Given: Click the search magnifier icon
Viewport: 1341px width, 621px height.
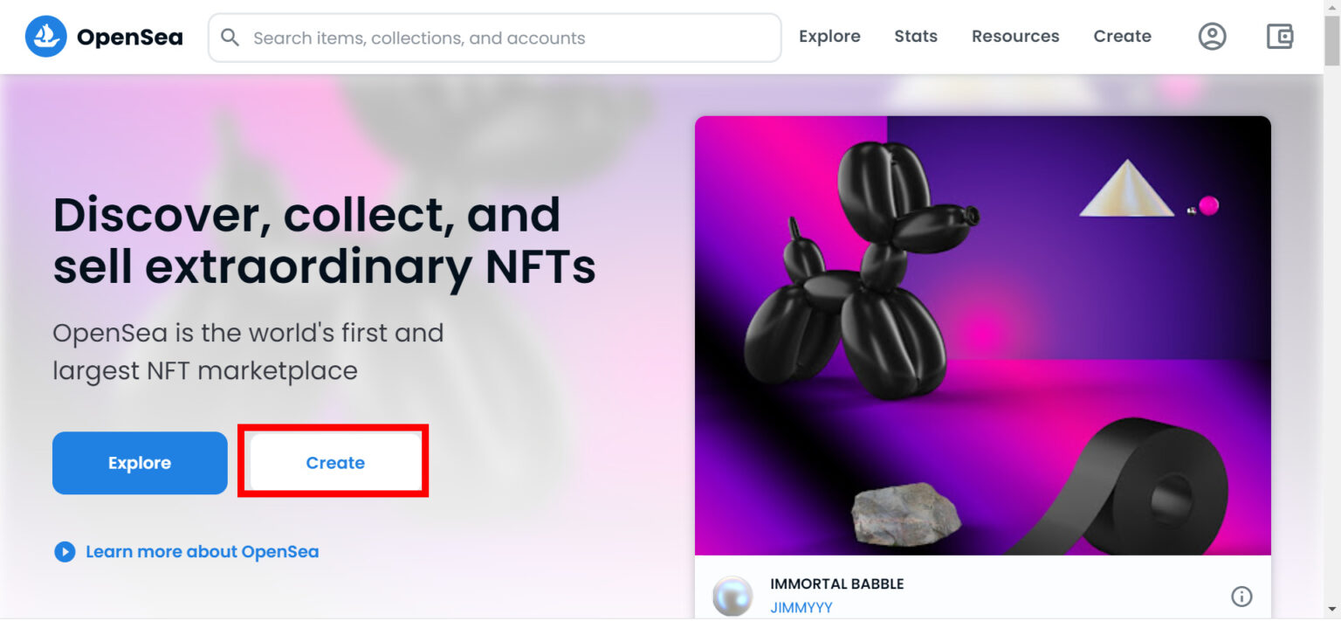Looking at the screenshot, I should point(230,38).
